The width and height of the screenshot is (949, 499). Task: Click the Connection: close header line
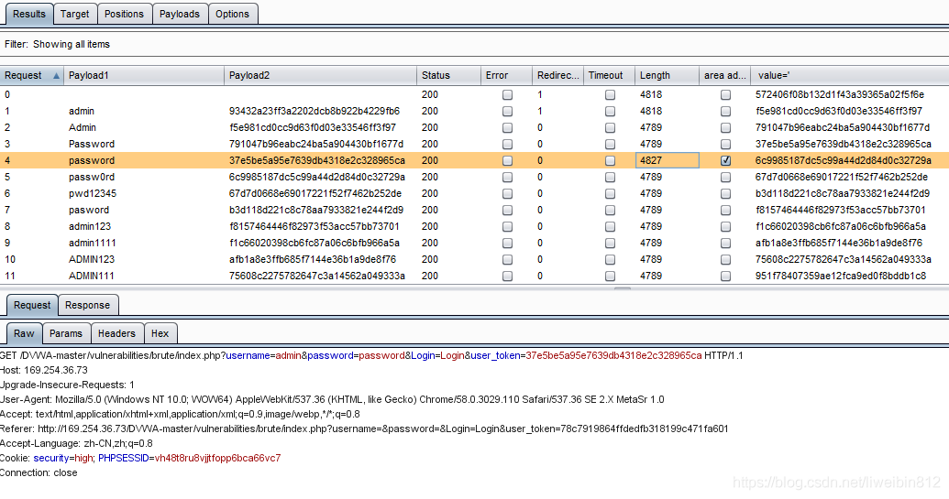pyautogui.click(x=39, y=473)
